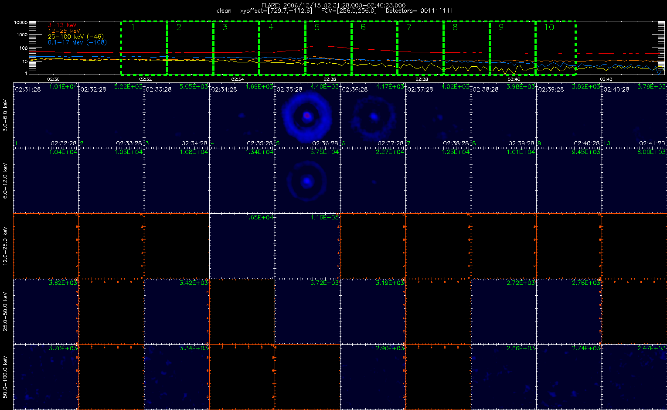Select time interval 8 in the light curve

coord(467,48)
